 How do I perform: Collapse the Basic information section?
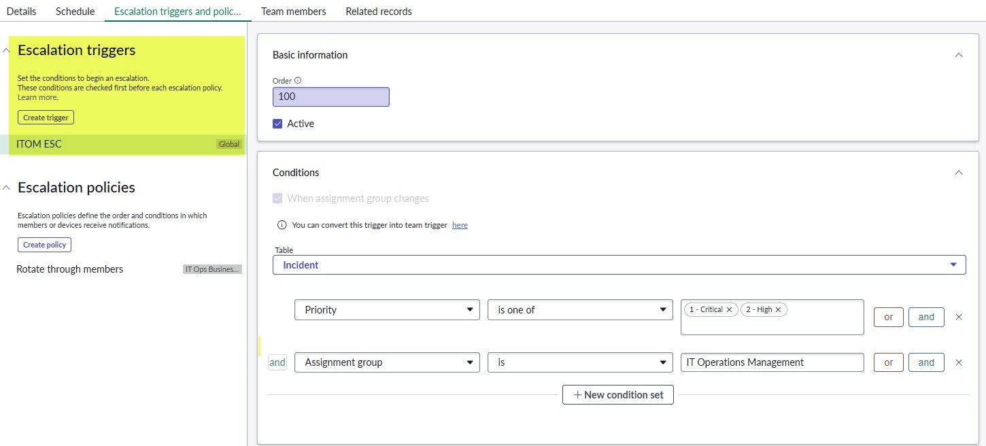(x=959, y=55)
